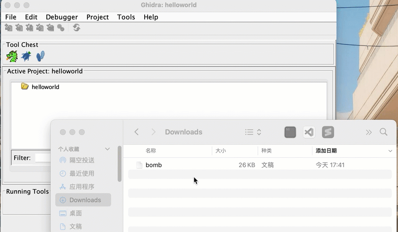The width and height of the screenshot is (398, 232).
Task: Launch the Version Tracking footprints tool
Action: click(x=40, y=56)
